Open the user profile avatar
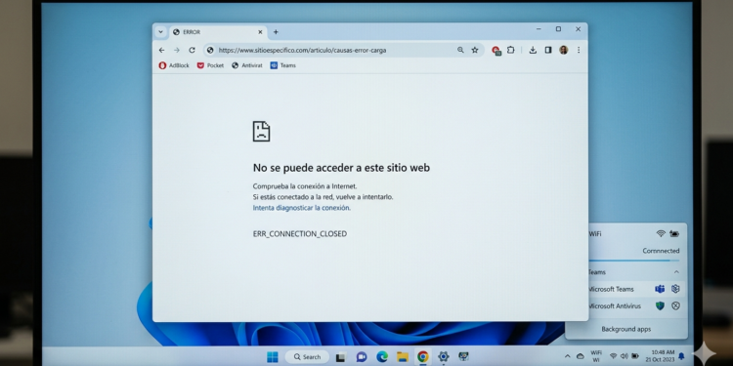The image size is (733, 366). [x=564, y=50]
